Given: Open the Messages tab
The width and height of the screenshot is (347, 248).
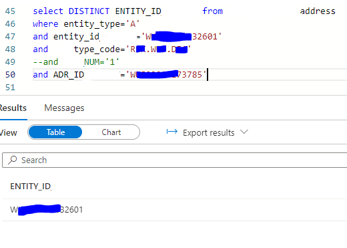Looking at the screenshot, I should [x=64, y=108].
